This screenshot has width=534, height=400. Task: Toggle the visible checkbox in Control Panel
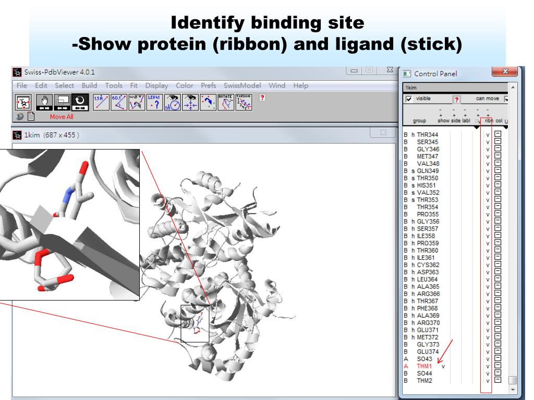pyautogui.click(x=409, y=99)
